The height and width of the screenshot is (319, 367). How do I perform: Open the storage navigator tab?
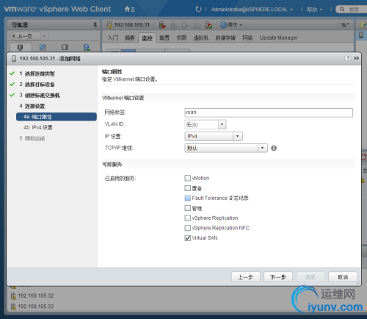coord(65,47)
